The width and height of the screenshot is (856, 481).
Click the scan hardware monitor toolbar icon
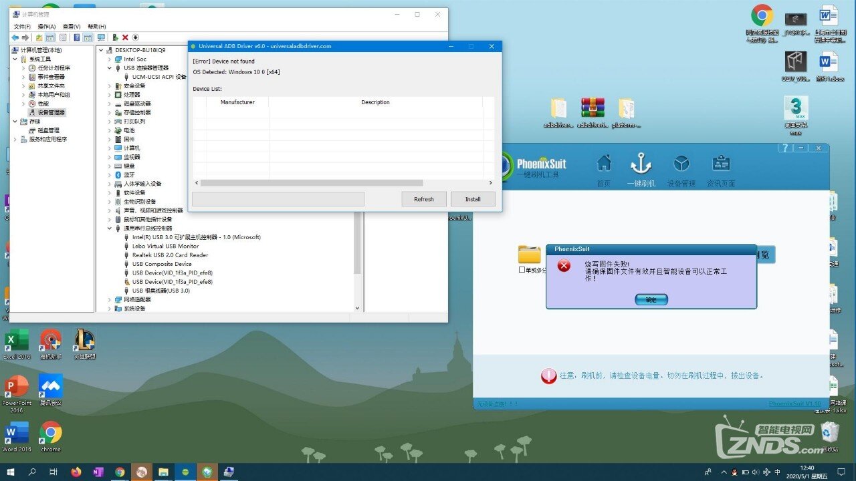pyautogui.click(x=101, y=37)
